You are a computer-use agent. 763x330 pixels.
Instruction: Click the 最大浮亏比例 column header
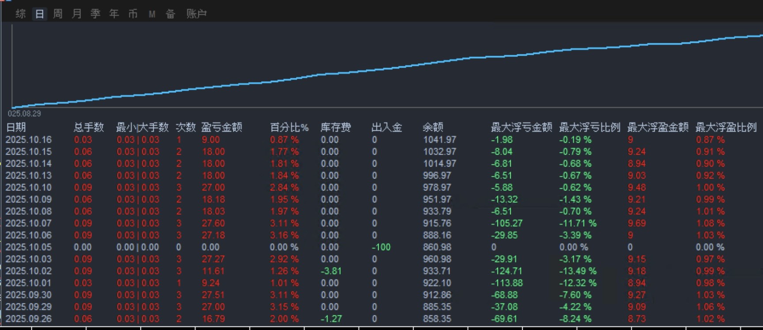(590, 128)
